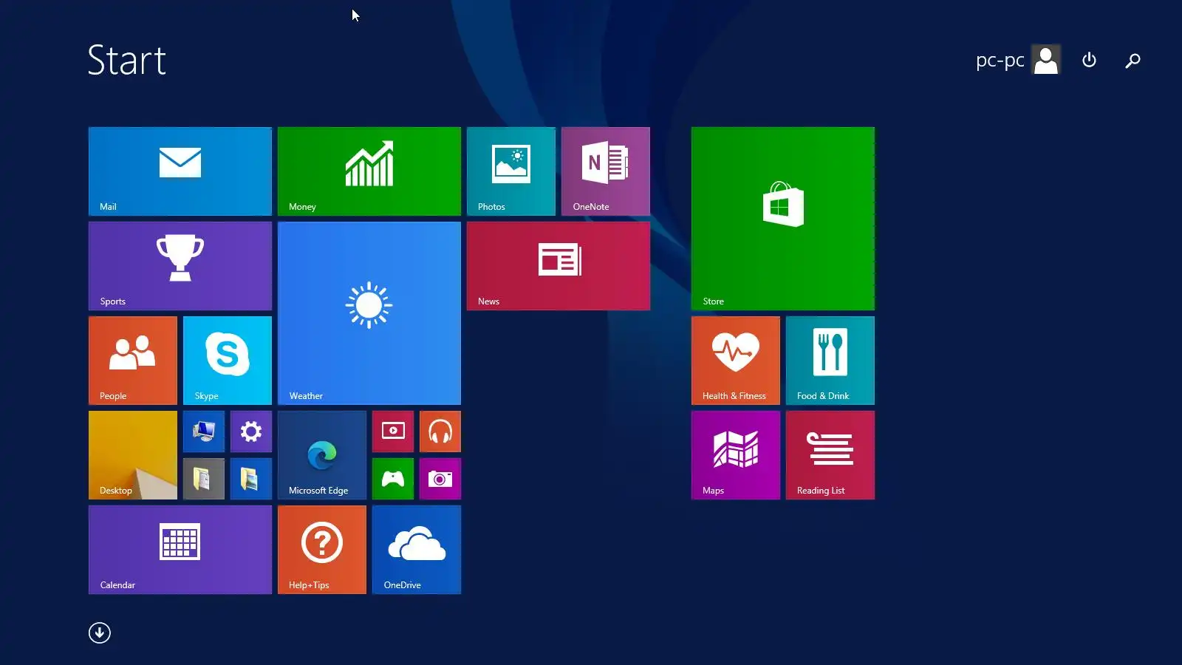Open the Help+Tips tile
This screenshot has width=1182, height=665.
coord(322,550)
